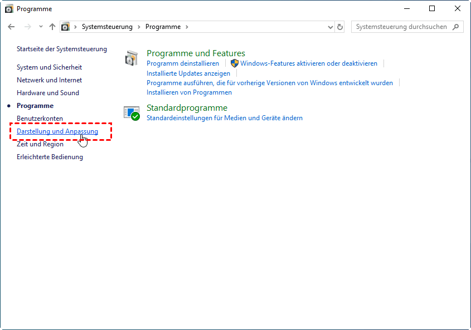Click the forward navigation arrow

click(x=28, y=27)
